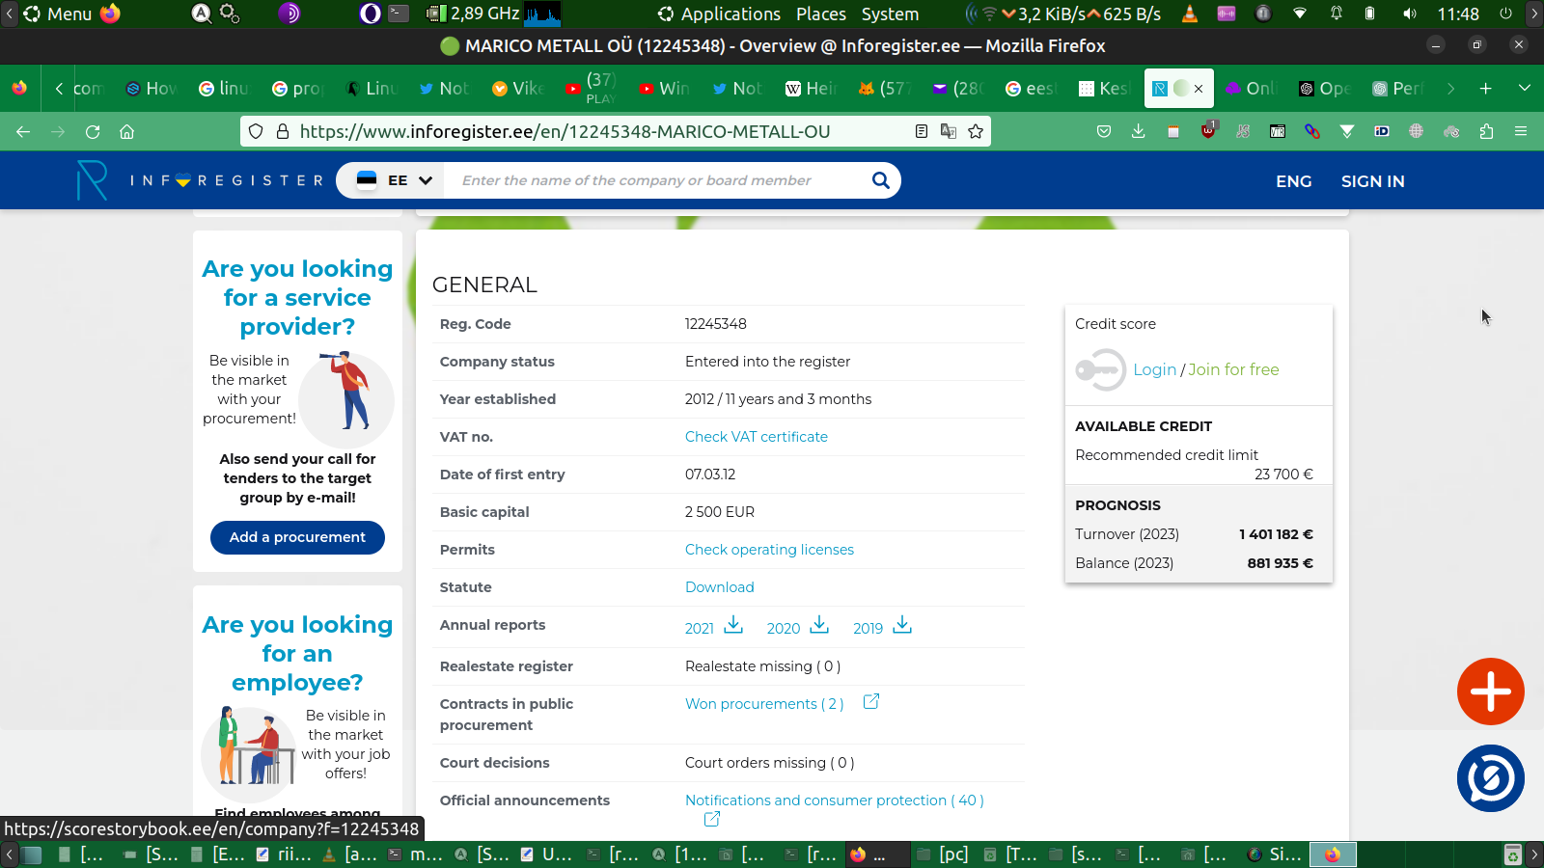
Task: Open Check VAT certificate link
Action: pyautogui.click(x=757, y=437)
